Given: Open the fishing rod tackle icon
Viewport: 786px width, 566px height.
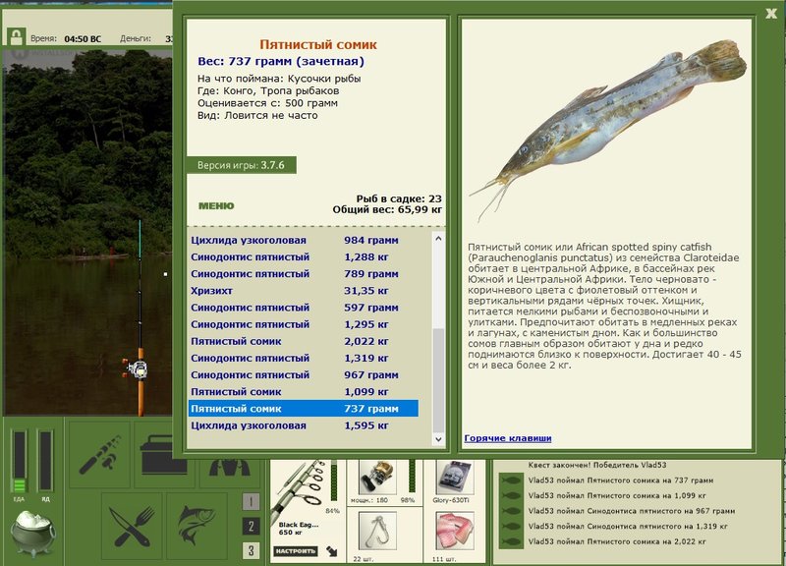Looking at the screenshot, I should click(99, 455).
